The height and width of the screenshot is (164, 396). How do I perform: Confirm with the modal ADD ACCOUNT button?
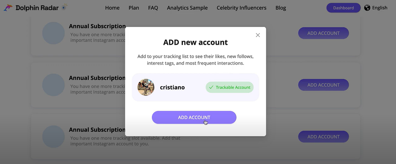tap(194, 118)
